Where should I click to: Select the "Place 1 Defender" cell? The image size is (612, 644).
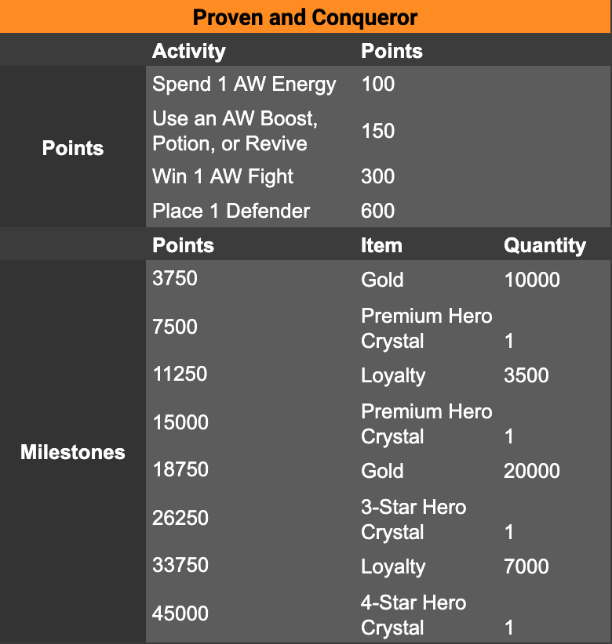(x=231, y=211)
